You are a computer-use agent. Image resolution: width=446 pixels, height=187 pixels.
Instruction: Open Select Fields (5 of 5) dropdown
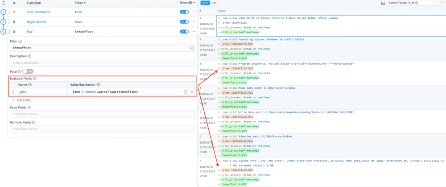413,3
